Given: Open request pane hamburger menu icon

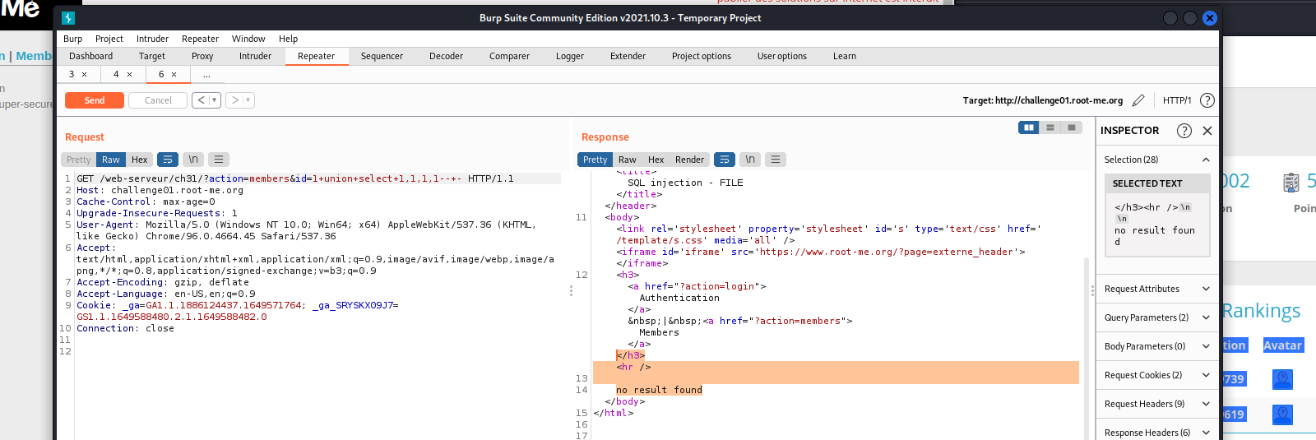Looking at the screenshot, I should (x=218, y=160).
